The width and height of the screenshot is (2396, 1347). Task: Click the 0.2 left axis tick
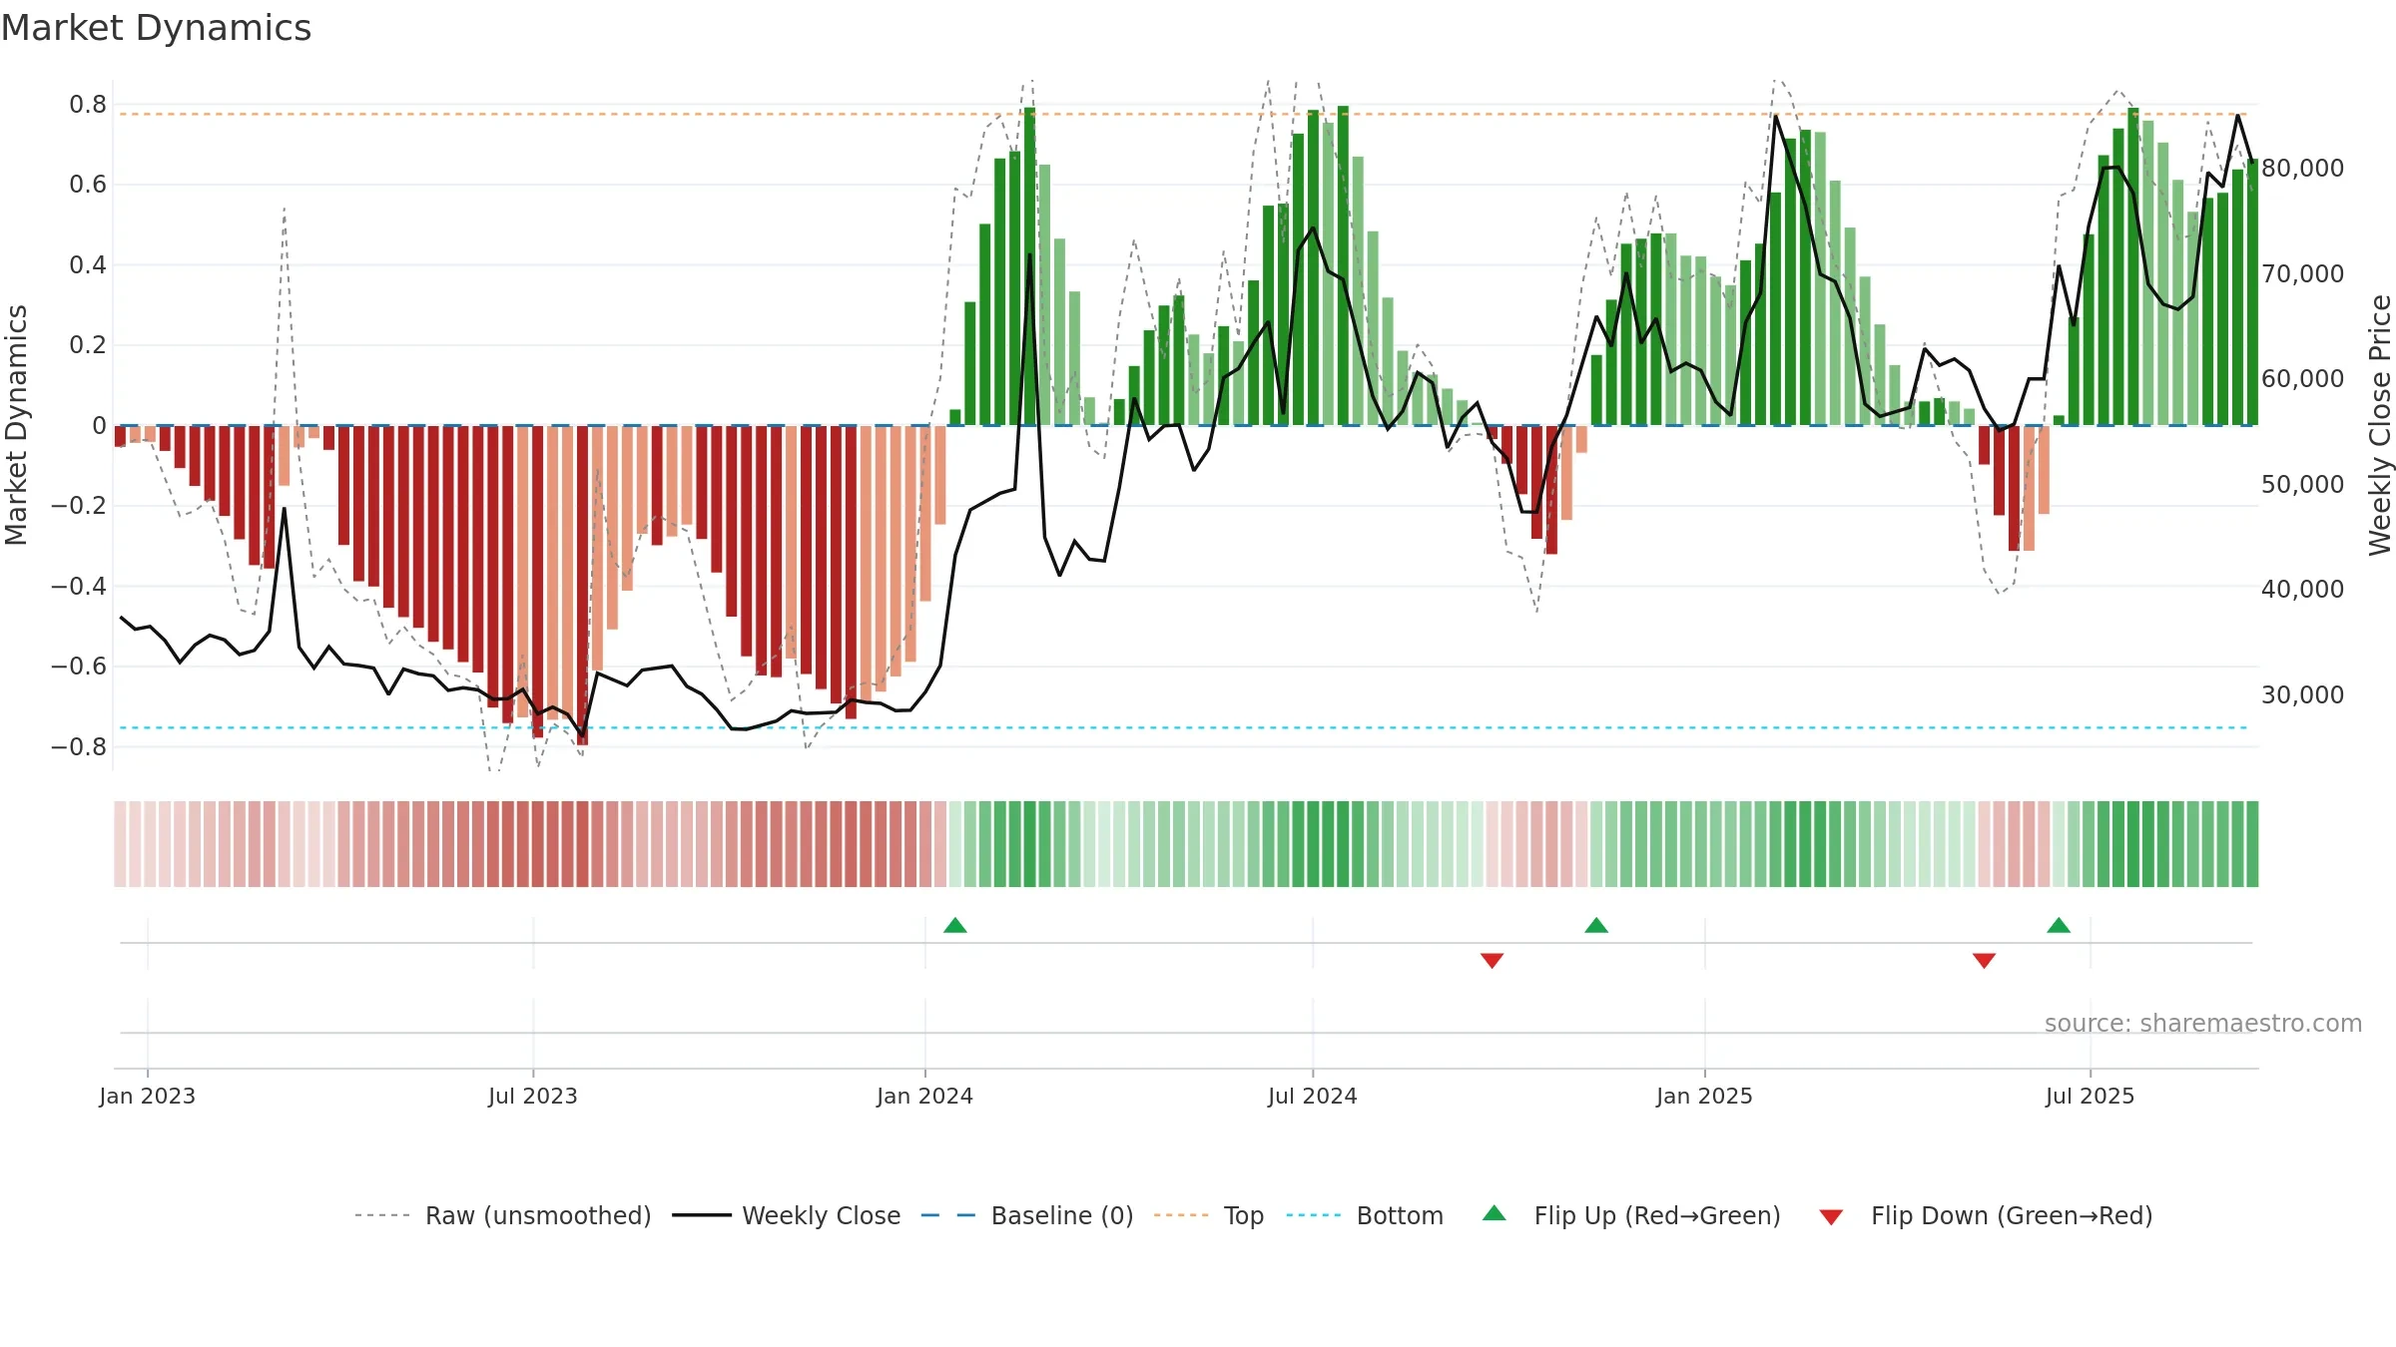88,344
